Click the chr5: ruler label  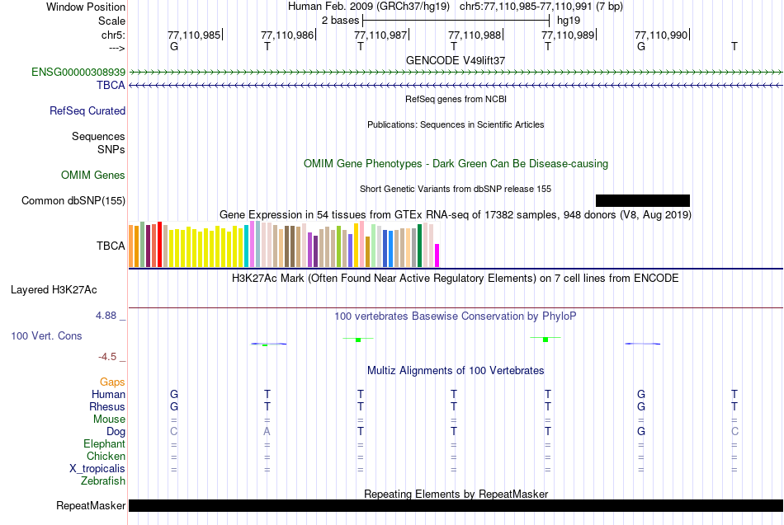tap(114, 35)
